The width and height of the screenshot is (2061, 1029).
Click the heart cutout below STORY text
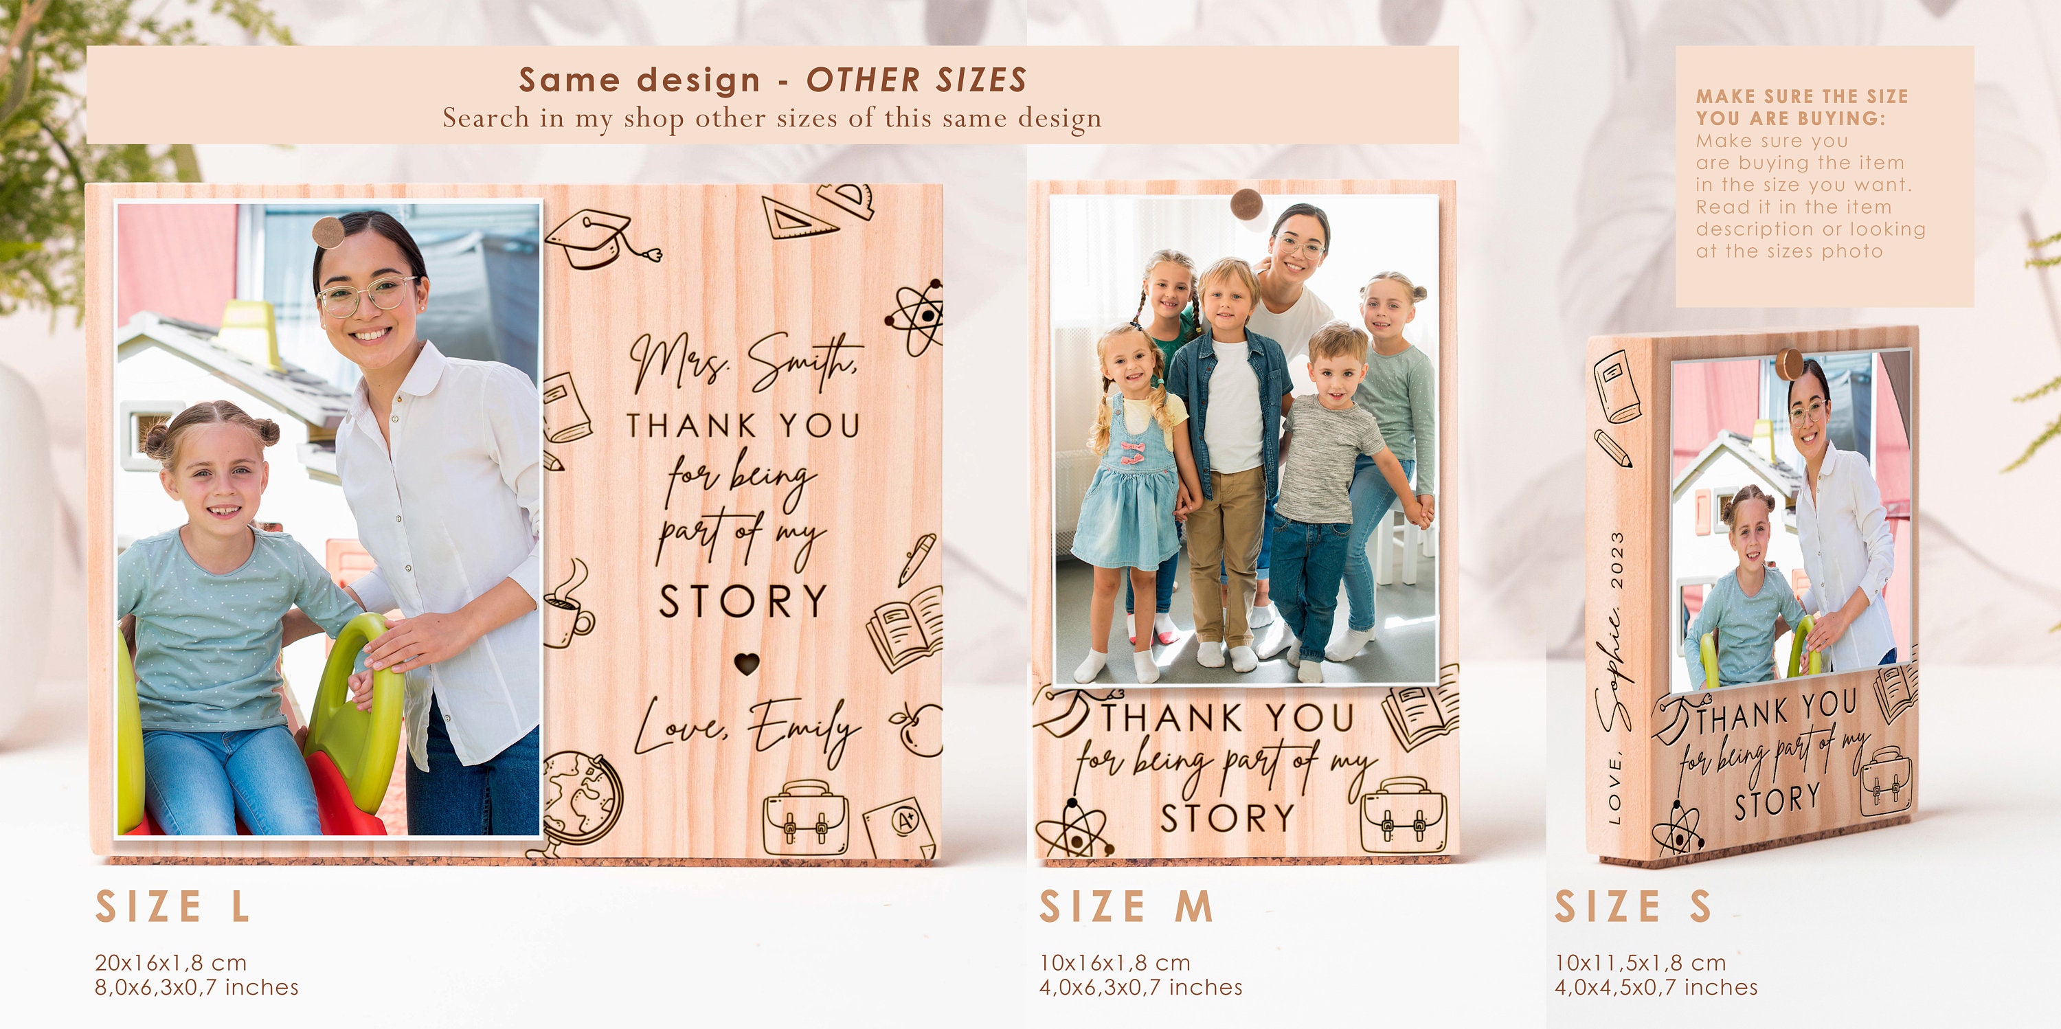tap(747, 664)
